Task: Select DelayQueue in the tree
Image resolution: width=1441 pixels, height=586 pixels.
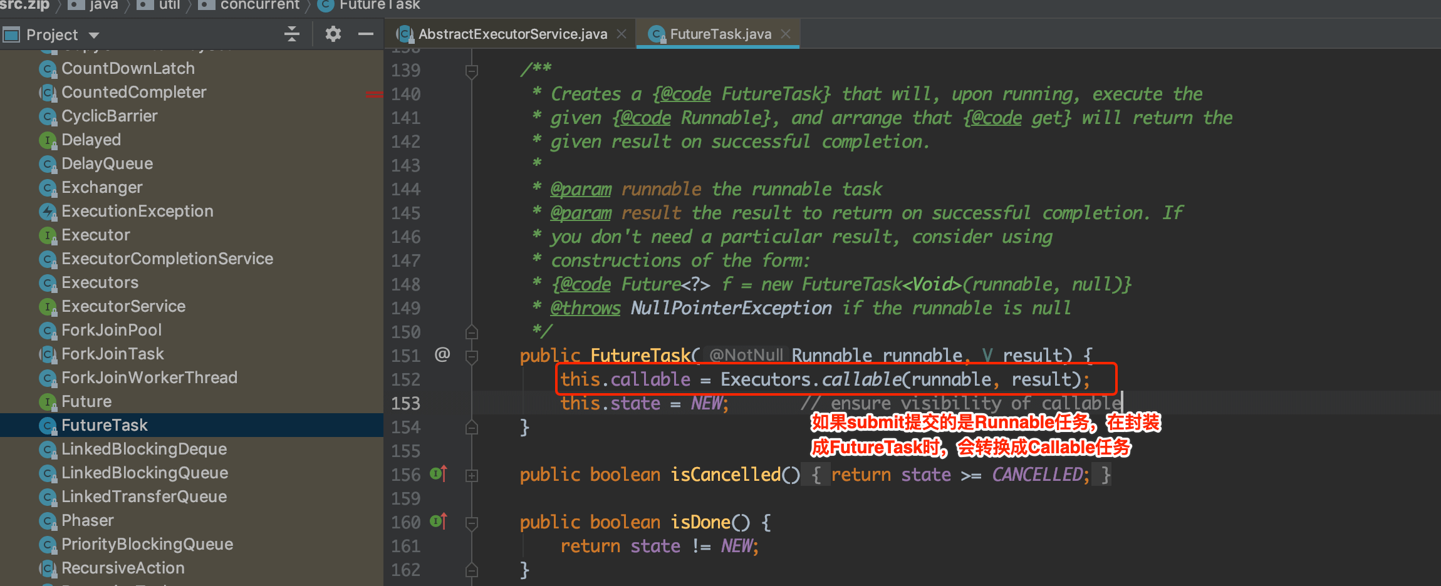Action: click(x=107, y=163)
